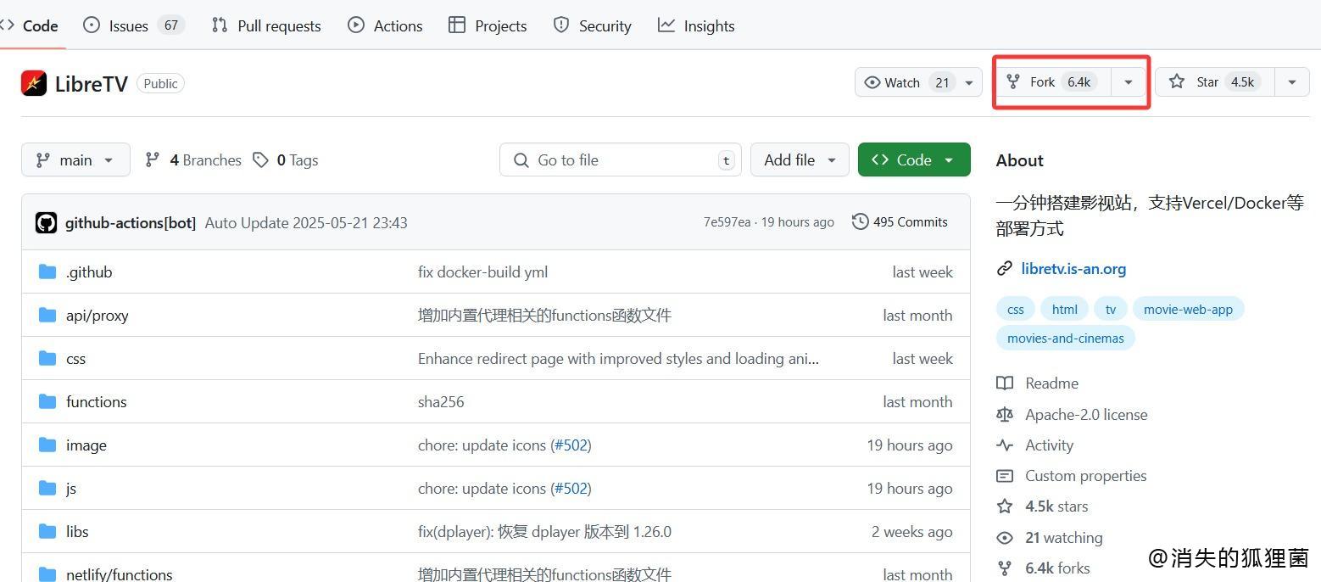Go to the Security tab
The image size is (1321, 582).
click(592, 25)
